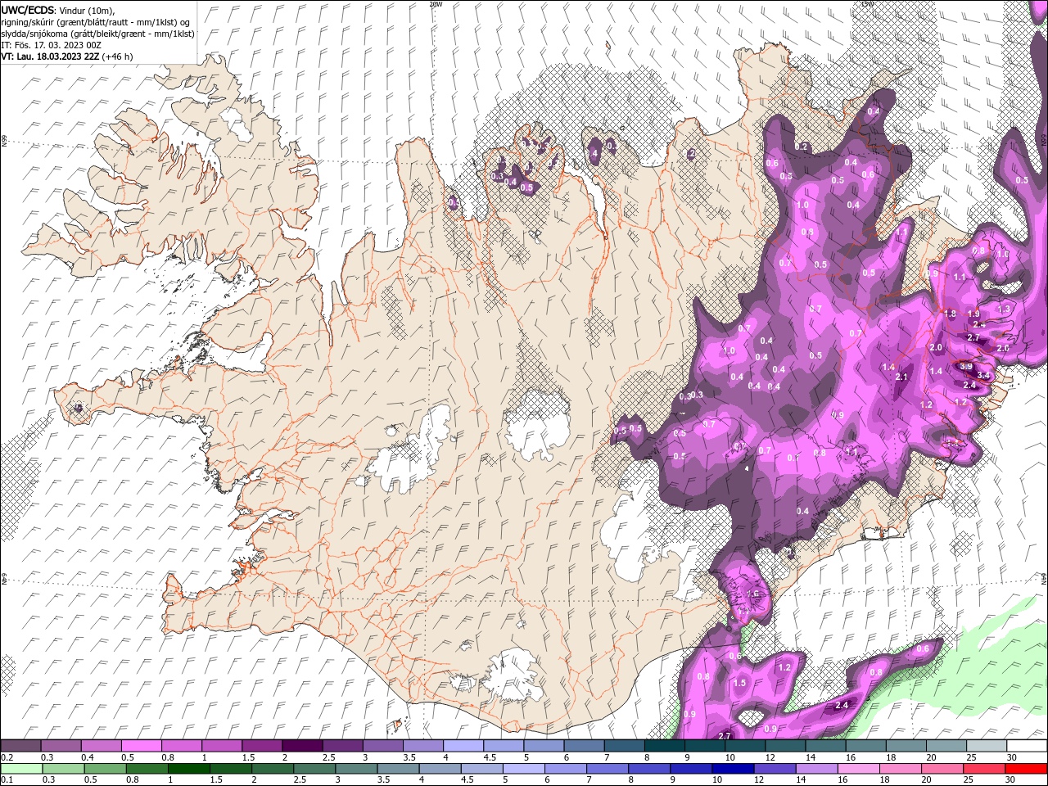This screenshot has width=1048, height=786.
Task: Click the darkest green 1–1.5 lower legend swatch
Action: pos(188,769)
